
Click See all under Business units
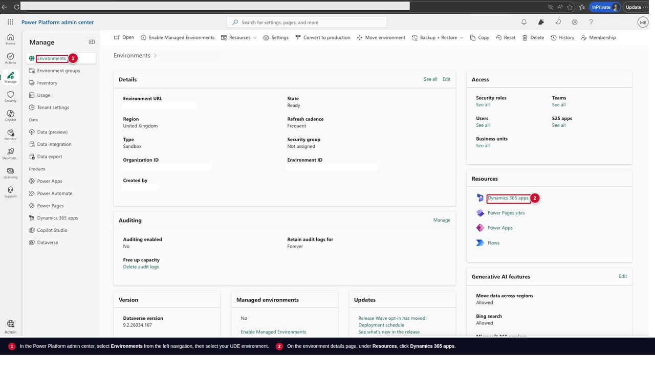click(x=483, y=146)
